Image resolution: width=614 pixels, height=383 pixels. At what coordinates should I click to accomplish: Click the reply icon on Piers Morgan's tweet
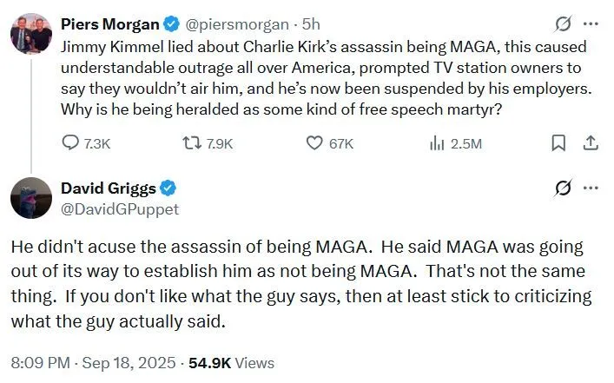[x=73, y=144]
